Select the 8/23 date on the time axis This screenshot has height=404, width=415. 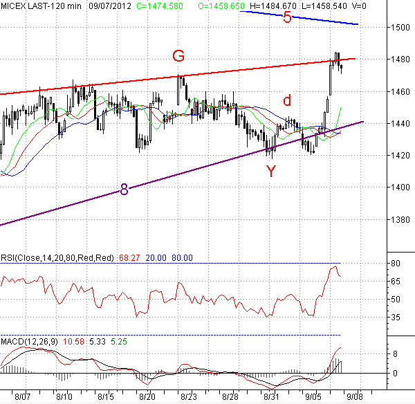[x=190, y=397]
